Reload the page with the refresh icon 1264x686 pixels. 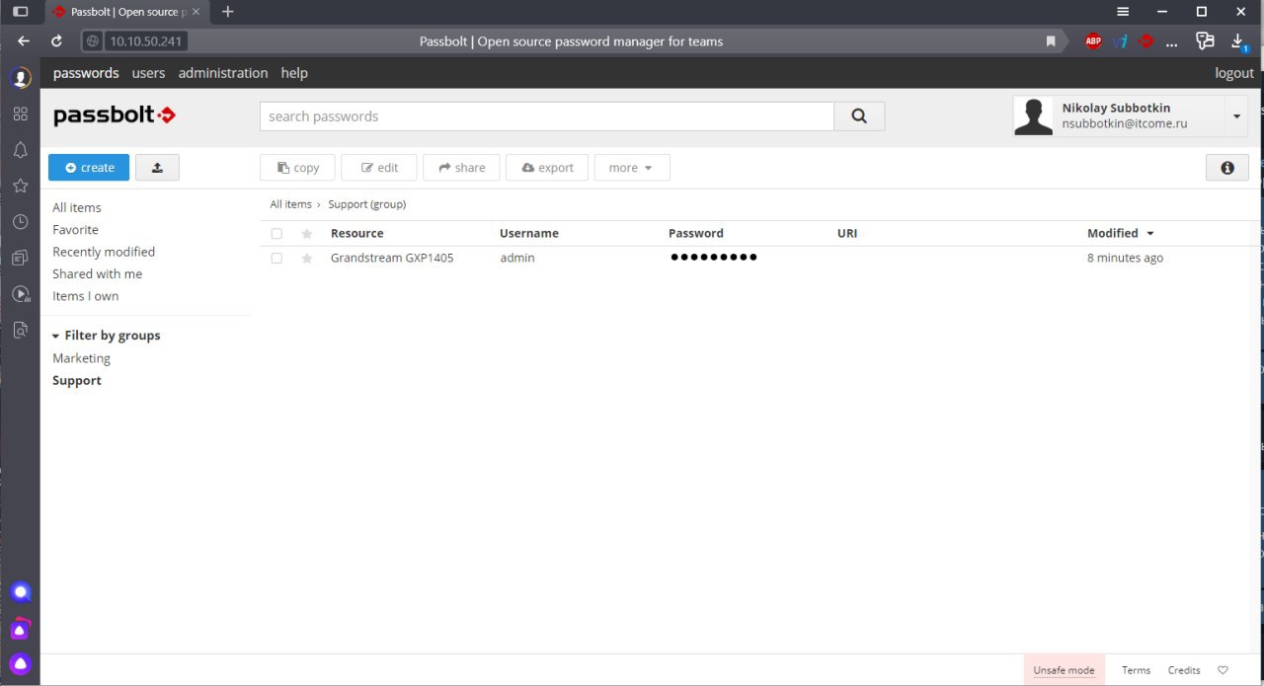tap(56, 41)
